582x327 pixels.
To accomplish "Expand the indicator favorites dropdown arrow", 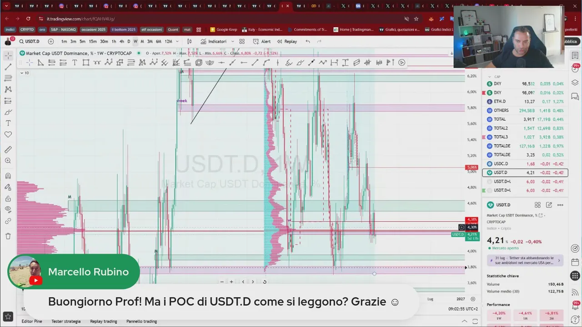I will click(232, 41).
